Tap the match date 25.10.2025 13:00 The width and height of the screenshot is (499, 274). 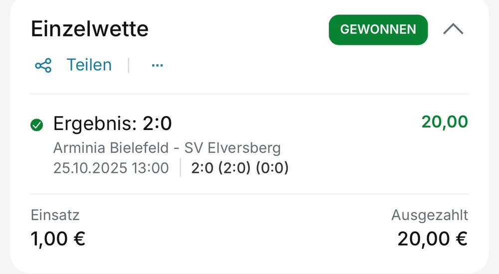111,168
